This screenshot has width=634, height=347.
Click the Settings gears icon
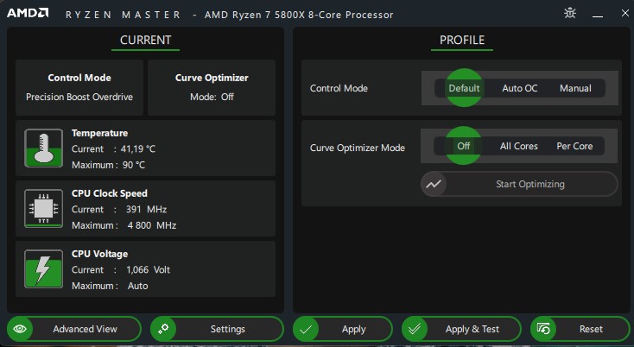[x=163, y=329]
